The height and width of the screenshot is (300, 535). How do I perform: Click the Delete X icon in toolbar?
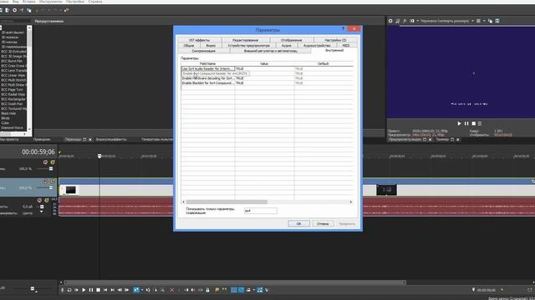click(171, 290)
